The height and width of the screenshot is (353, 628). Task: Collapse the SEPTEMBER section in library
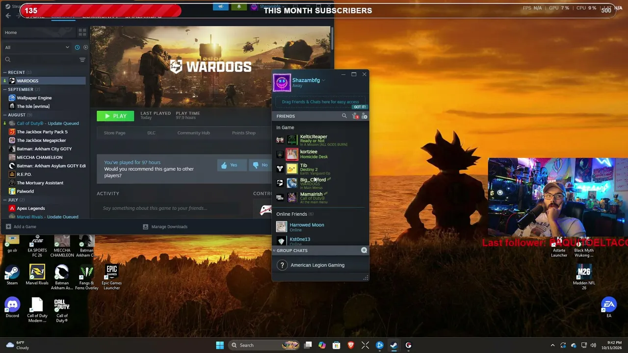click(x=5, y=90)
